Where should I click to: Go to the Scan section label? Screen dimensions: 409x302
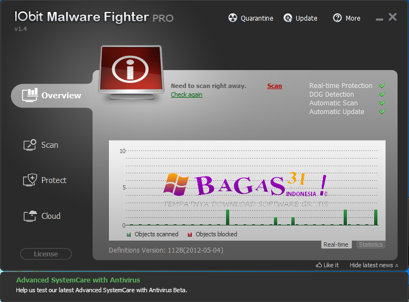(50, 145)
